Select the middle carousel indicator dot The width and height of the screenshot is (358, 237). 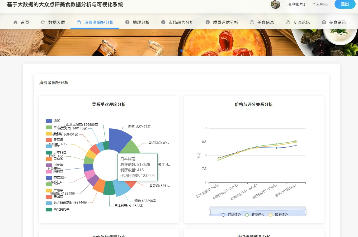tap(181, 50)
